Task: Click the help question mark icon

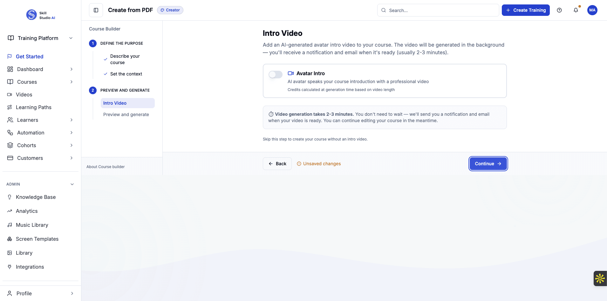Action: 559,10
